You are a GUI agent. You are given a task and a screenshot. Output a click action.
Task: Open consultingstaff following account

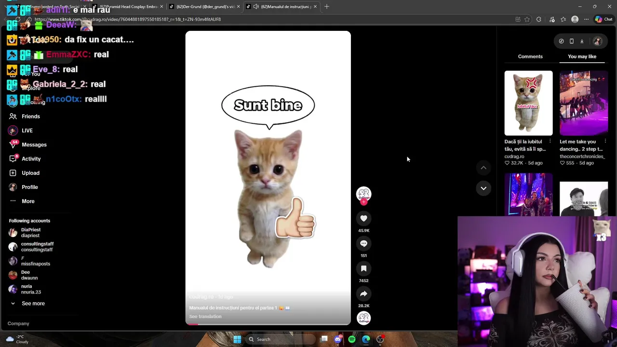[x=31, y=247]
